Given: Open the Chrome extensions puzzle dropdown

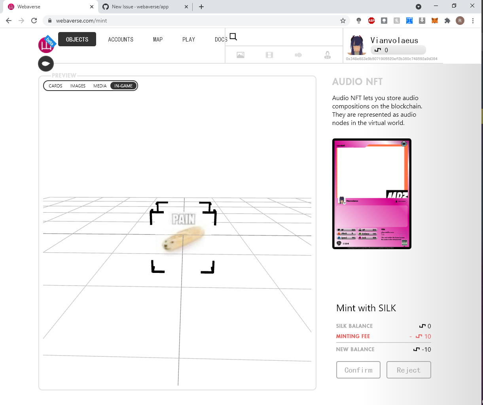Looking at the screenshot, I should coord(447,20).
